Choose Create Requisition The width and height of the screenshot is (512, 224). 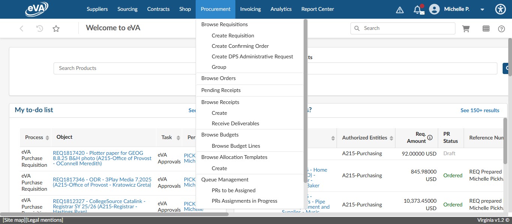(233, 36)
